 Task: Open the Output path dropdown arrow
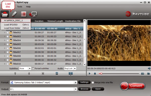tap(75, 89)
